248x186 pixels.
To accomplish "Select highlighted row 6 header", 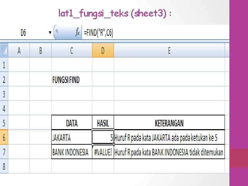I will (4, 137).
